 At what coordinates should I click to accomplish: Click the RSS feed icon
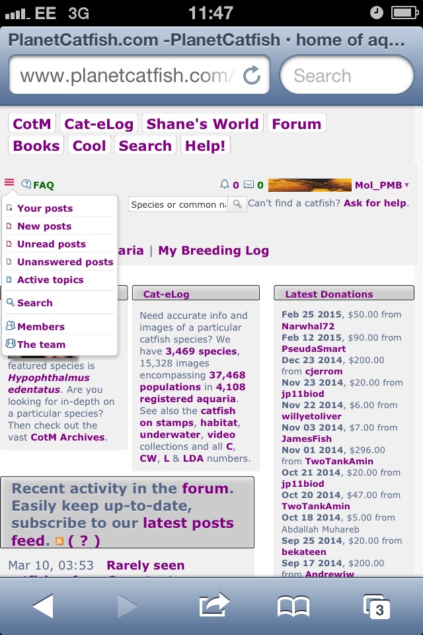[x=59, y=541]
